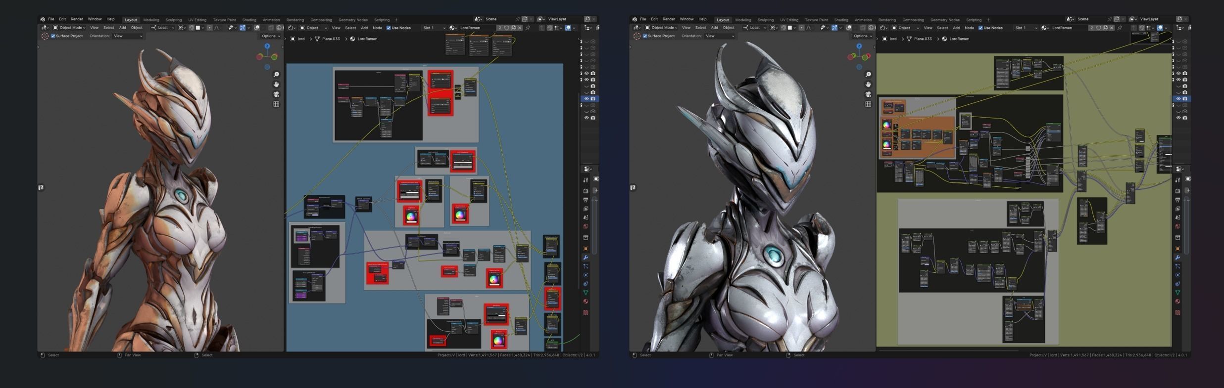This screenshot has height=388, width=1224.
Task: Open Modifiers wrench tab in left window
Action: [x=586, y=258]
